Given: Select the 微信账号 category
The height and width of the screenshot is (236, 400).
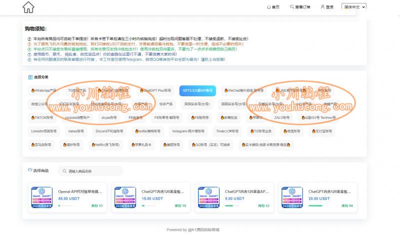Looking at the screenshot, I should (x=292, y=131).
